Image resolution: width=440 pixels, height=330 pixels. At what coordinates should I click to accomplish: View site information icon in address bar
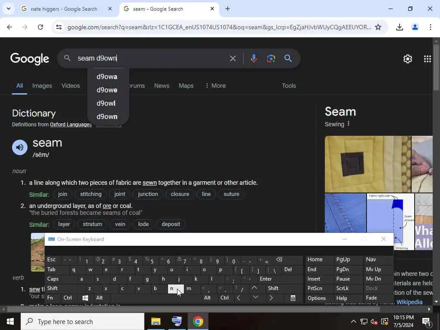tap(58, 27)
